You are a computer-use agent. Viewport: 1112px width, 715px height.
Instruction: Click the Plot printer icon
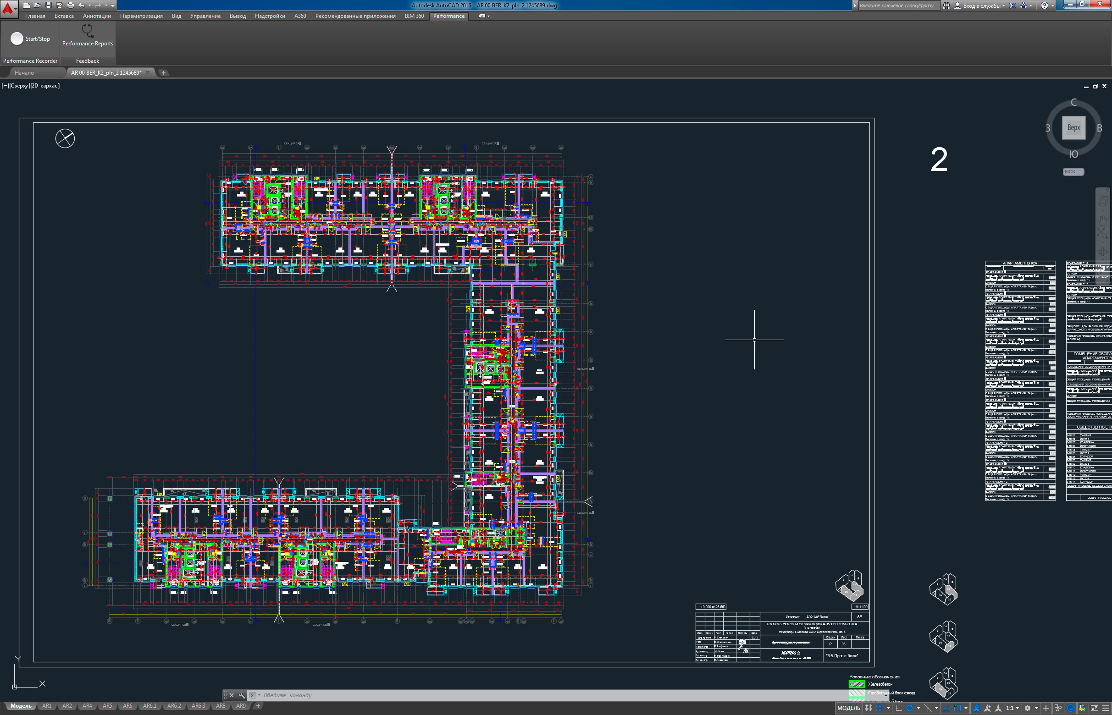pos(70,5)
